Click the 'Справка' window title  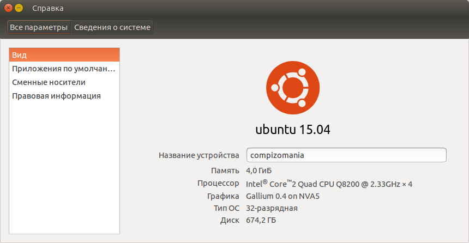pos(48,8)
